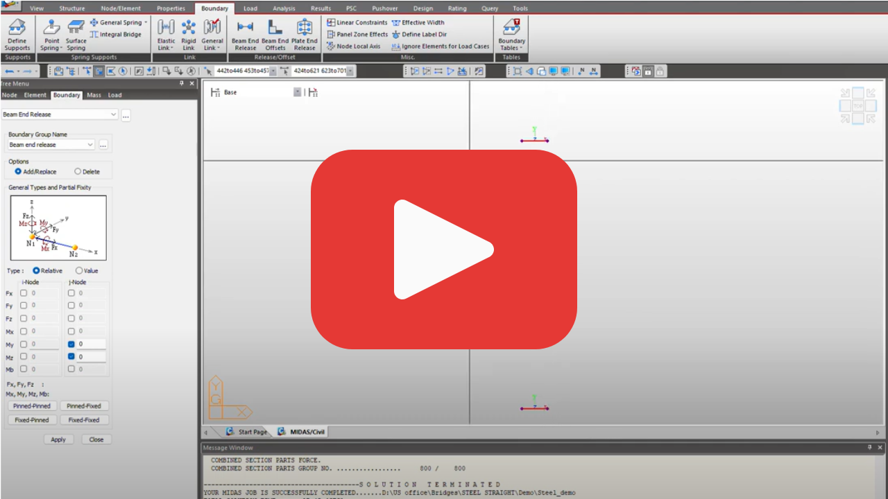Open Define Supports tool
The image size is (888, 499).
[x=17, y=35]
